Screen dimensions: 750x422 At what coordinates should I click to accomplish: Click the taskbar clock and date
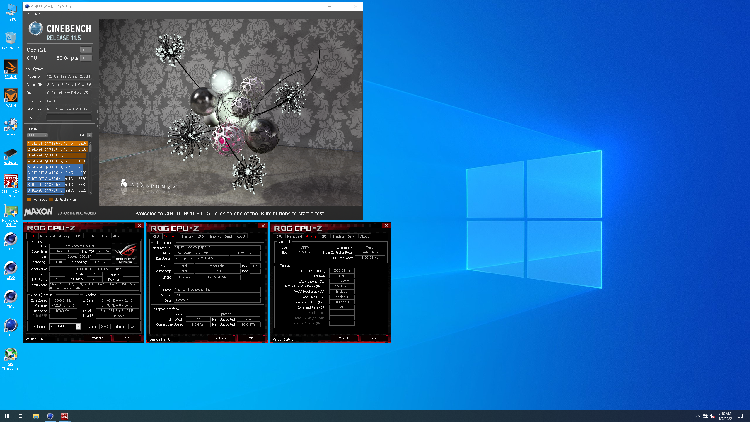click(x=725, y=416)
